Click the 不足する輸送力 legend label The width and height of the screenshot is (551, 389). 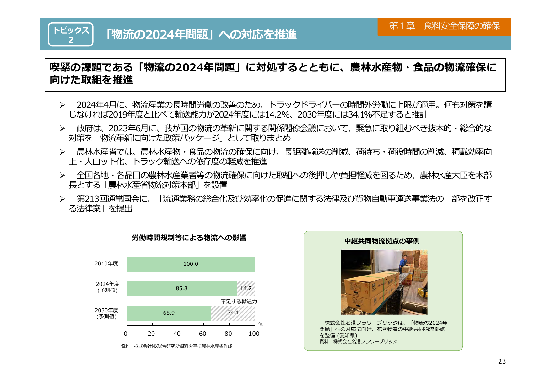click(x=239, y=302)
